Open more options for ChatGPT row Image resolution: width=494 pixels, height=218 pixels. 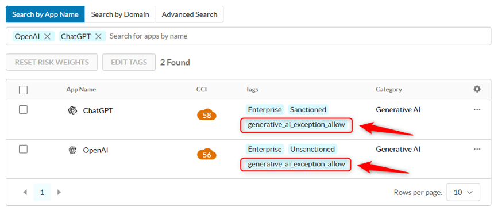[x=477, y=109]
